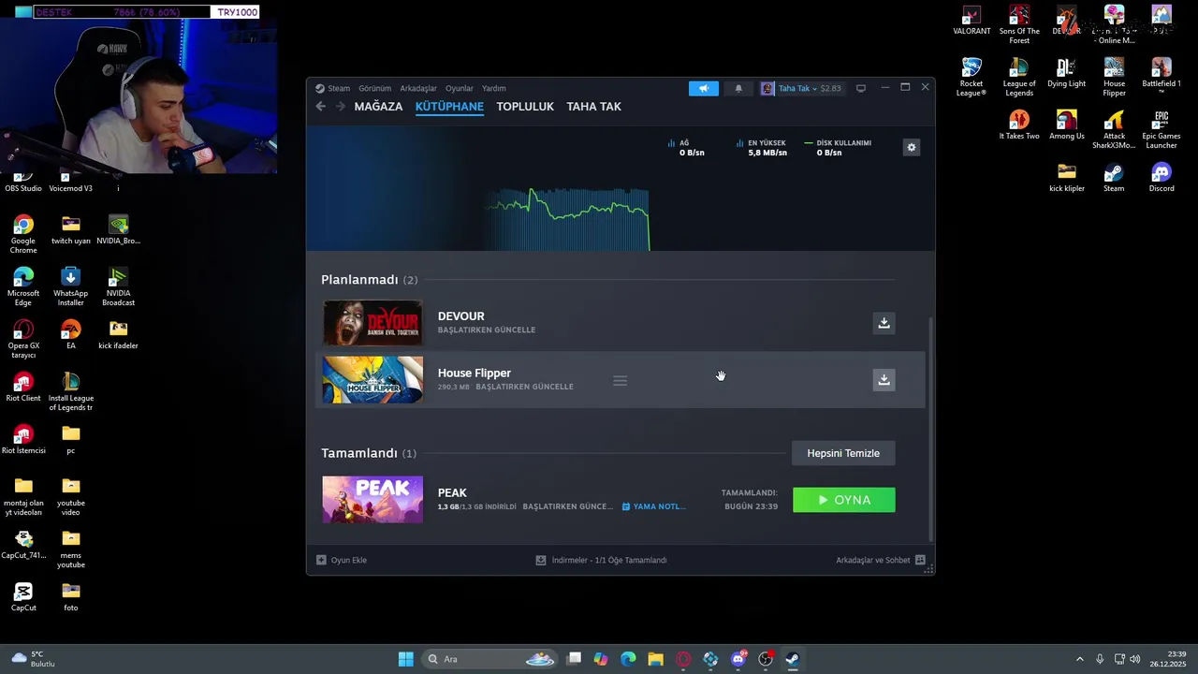Image resolution: width=1198 pixels, height=674 pixels.
Task: Select the Google Chrome desktop icon
Action: pyautogui.click(x=23, y=235)
